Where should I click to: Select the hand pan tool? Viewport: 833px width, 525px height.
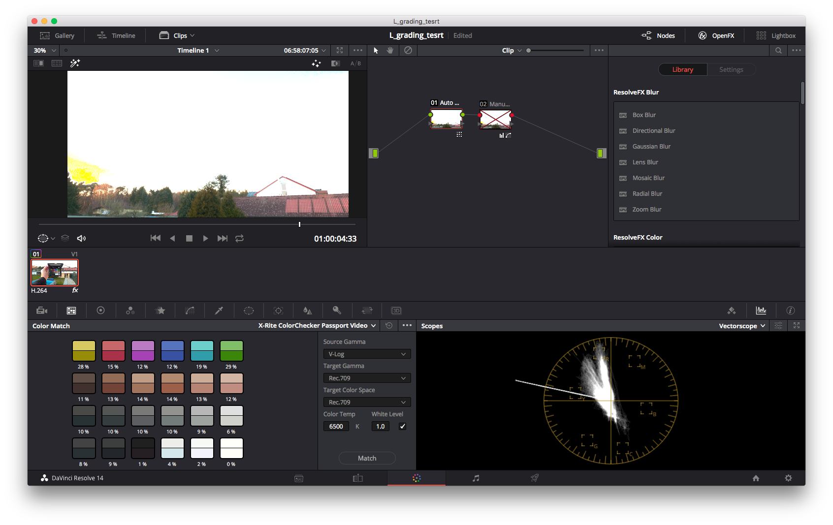pos(390,50)
